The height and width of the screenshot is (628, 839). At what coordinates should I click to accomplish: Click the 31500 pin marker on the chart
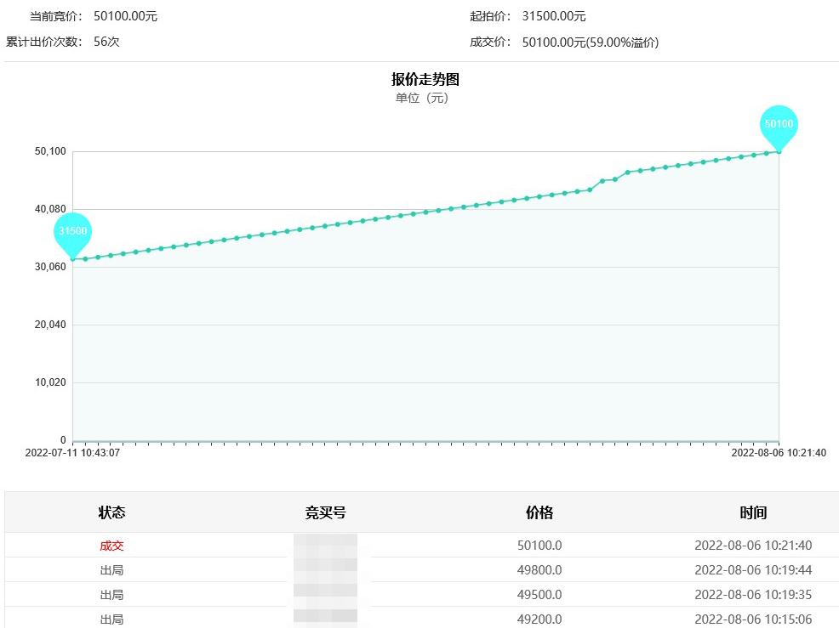pyautogui.click(x=72, y=231)
